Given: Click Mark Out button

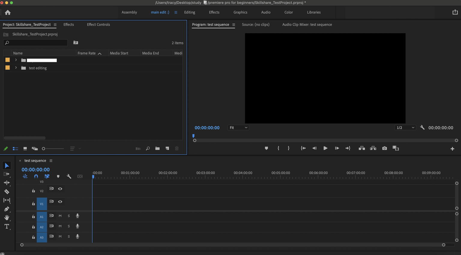Looking at the screenshot, I should point(289,148).
